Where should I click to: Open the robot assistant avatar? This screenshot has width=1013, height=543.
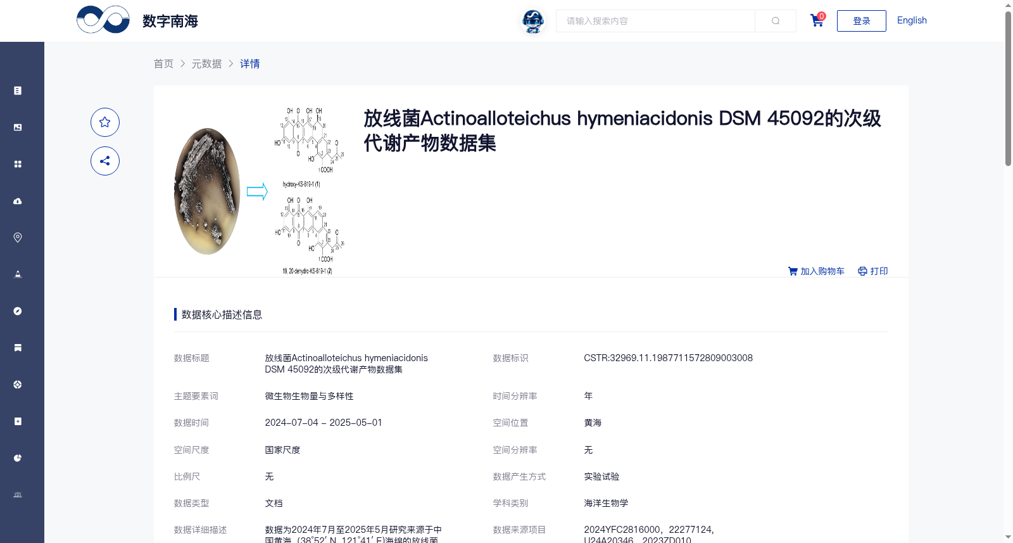click(533, 22)
